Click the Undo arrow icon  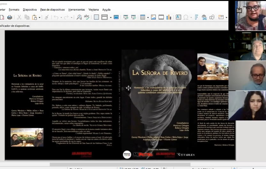(56, 17)
